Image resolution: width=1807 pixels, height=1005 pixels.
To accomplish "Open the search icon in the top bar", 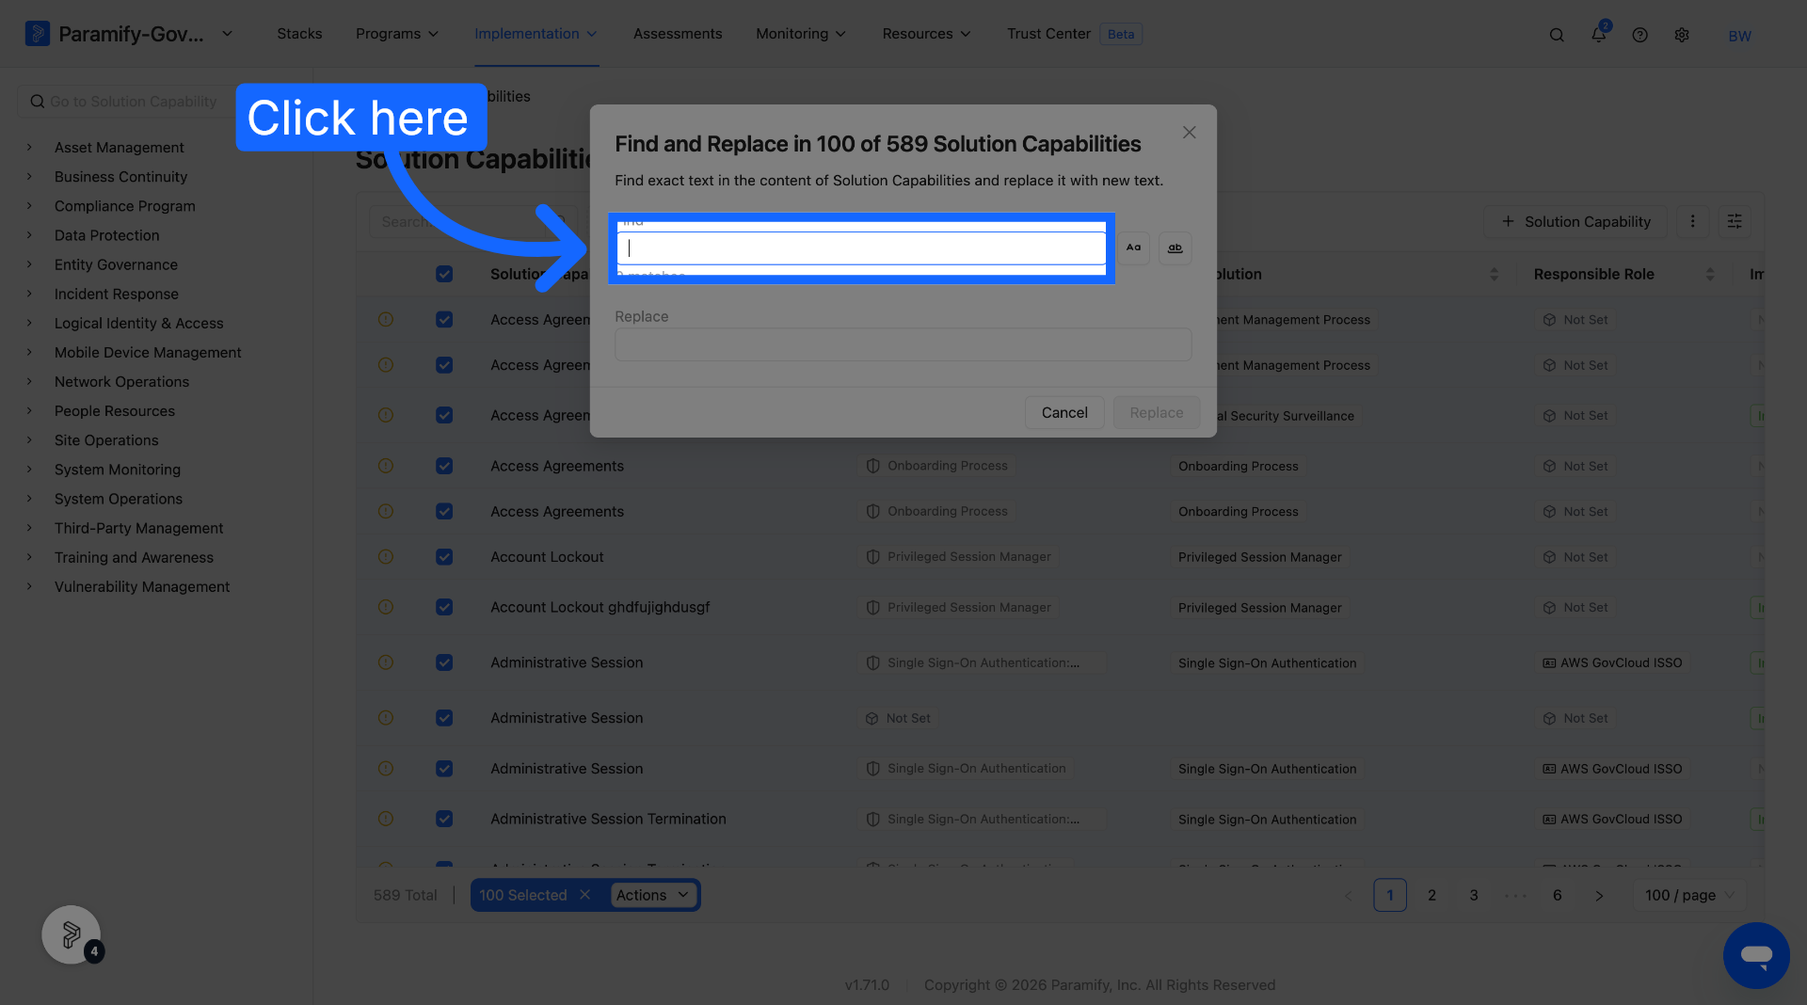I will click(x=1557, y=35).
